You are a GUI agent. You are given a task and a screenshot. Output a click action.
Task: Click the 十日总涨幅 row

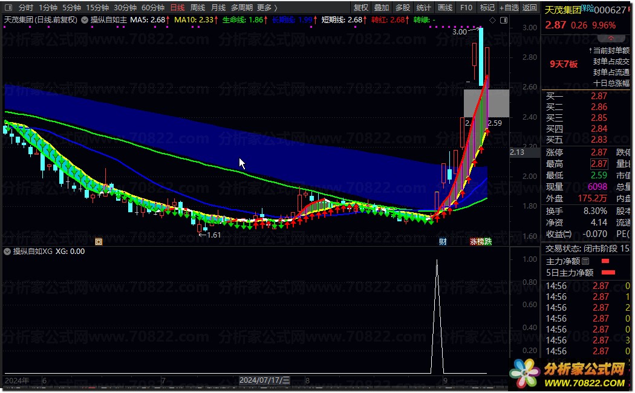[611, 83]
